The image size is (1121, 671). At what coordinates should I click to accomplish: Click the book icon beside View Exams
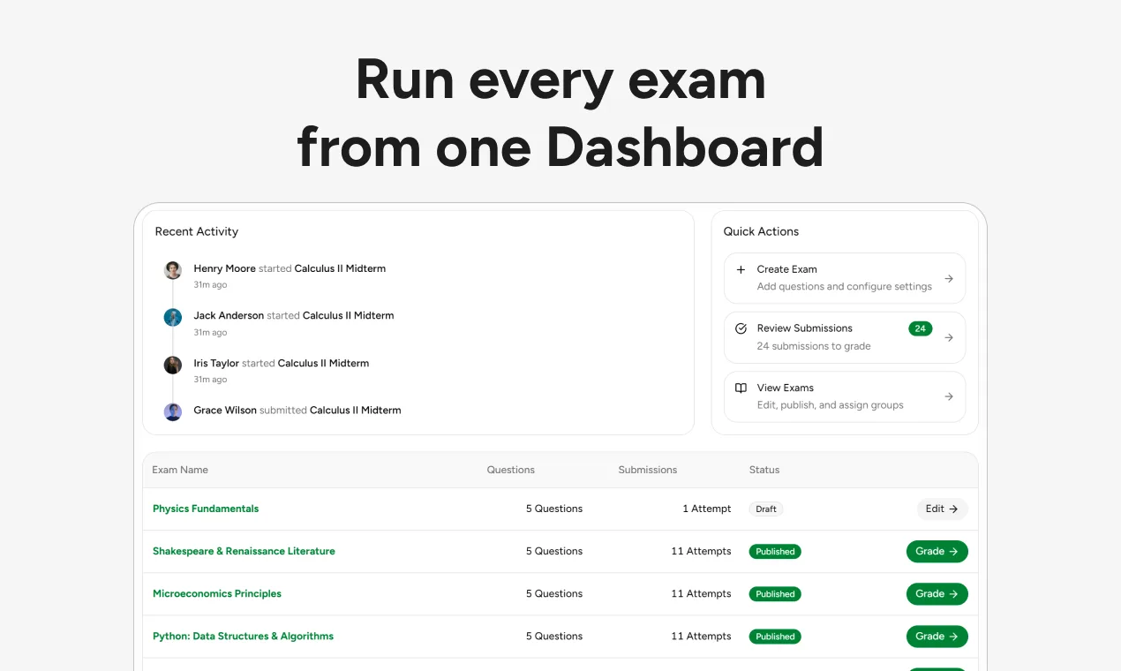coord(741,388)
